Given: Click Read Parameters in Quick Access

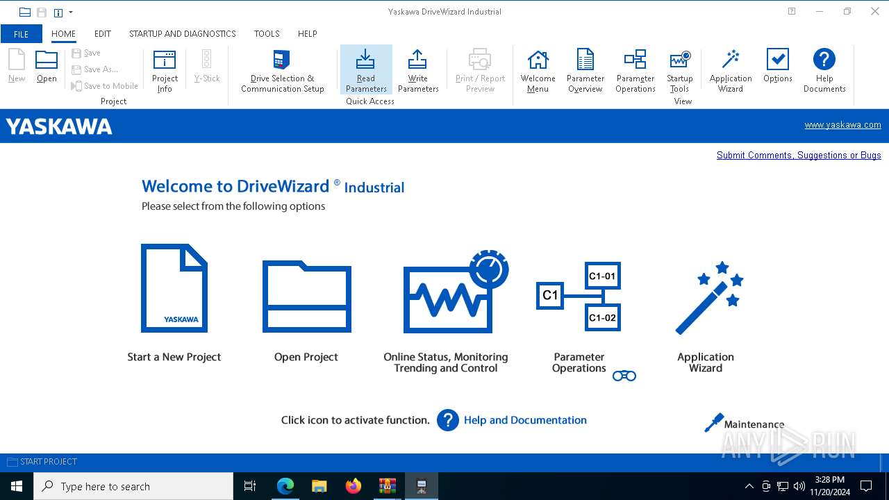Looking at the screenshot, I should (366, 70).
